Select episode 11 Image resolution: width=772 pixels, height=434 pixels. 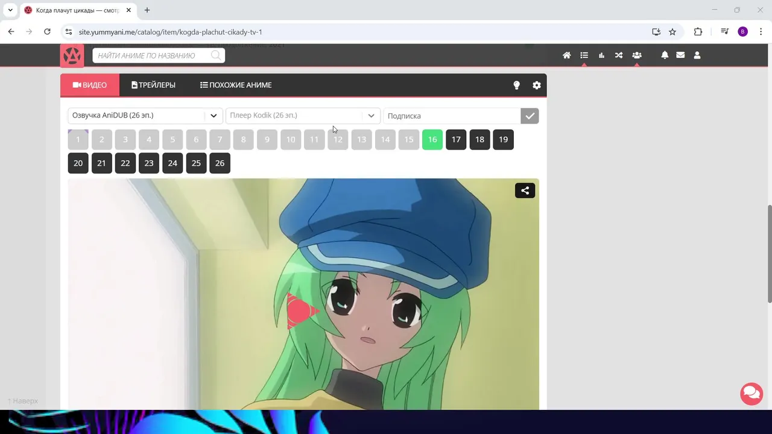[314, 139]
